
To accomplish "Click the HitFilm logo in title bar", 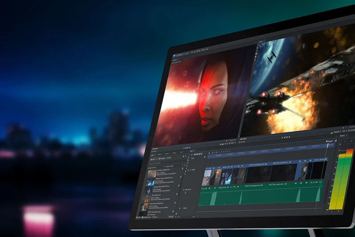I will pos(180,55).
